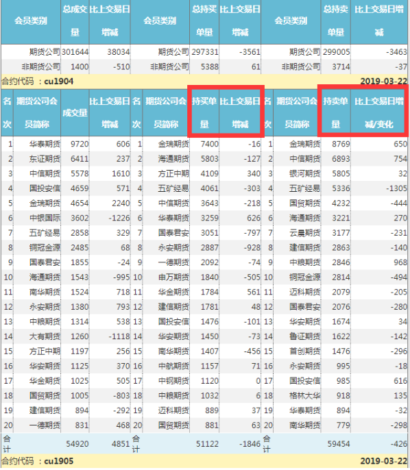
Task: Click 五矿经易 volume value 2858
Action: click(x=80, y=233)
